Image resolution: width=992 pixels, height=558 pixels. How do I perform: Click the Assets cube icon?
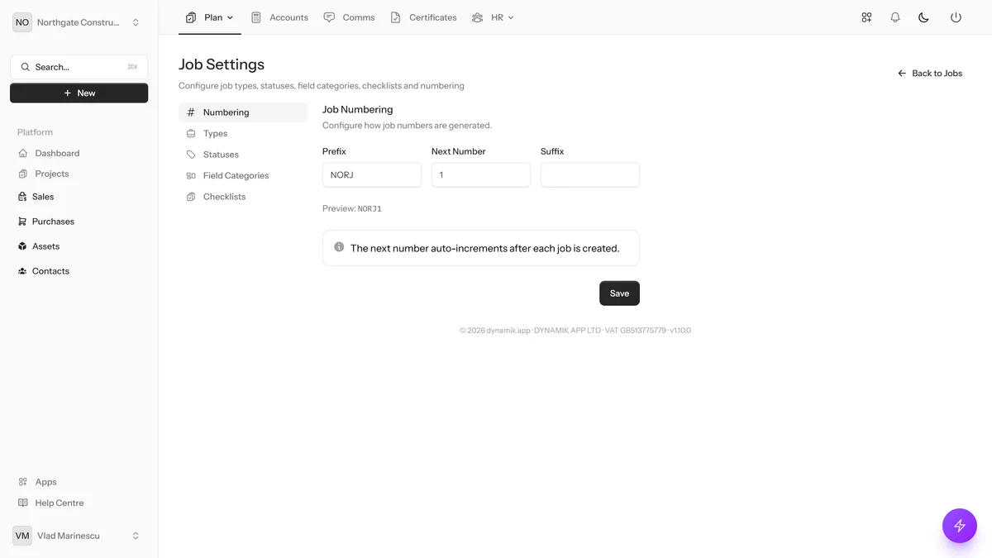point(22,246)
